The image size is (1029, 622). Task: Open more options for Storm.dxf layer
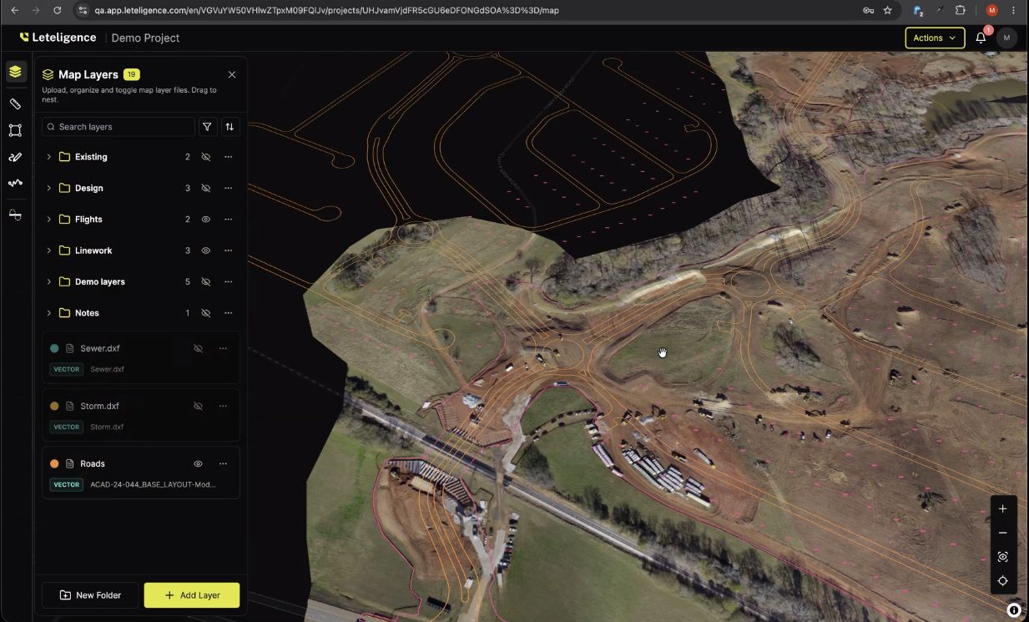(223, 406)
